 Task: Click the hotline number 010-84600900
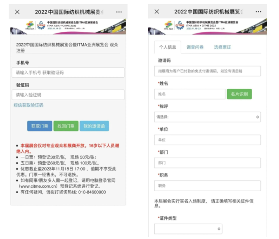tap(92, 192)
